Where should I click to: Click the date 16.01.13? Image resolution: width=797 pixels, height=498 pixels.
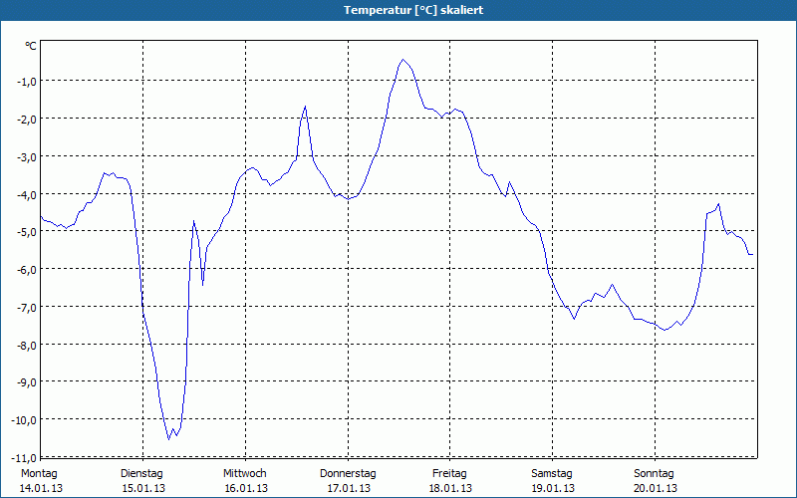pyautogui.click(x=246, y=488)
